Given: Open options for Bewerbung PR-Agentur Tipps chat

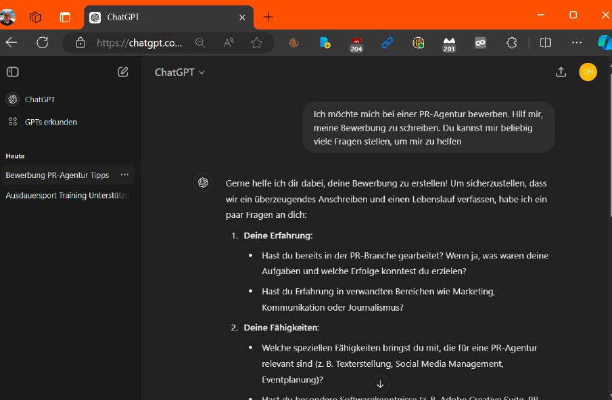Looking at the screenshot, I should pos(124,175).
